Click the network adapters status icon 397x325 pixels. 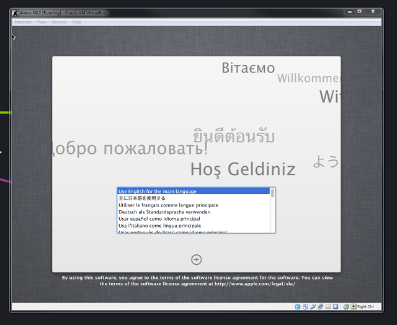click(x=321, y=306)
